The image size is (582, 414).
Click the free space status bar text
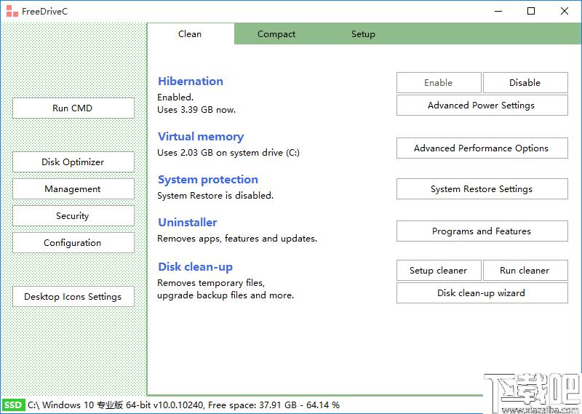274,405
